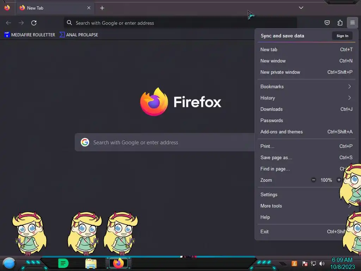Click the Save to Pocket icon

coord(327,23)
